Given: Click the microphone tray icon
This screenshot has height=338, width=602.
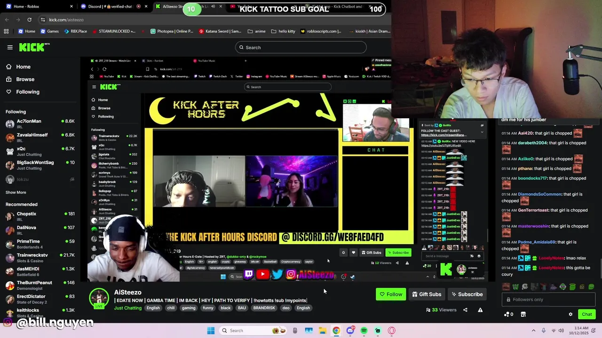Looking at the screenshot, I should pos(544,330).
